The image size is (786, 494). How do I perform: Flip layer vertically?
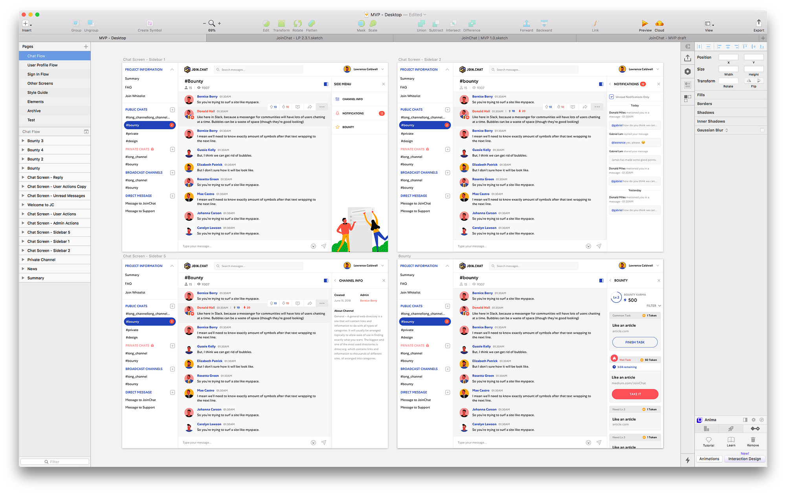pos(759,81)
